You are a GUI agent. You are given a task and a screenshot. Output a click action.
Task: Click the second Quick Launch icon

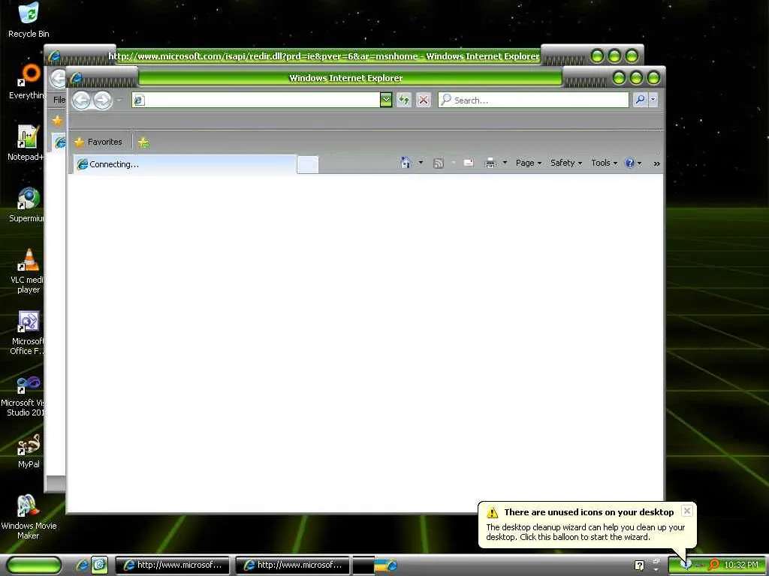click(x=100, y=565)
